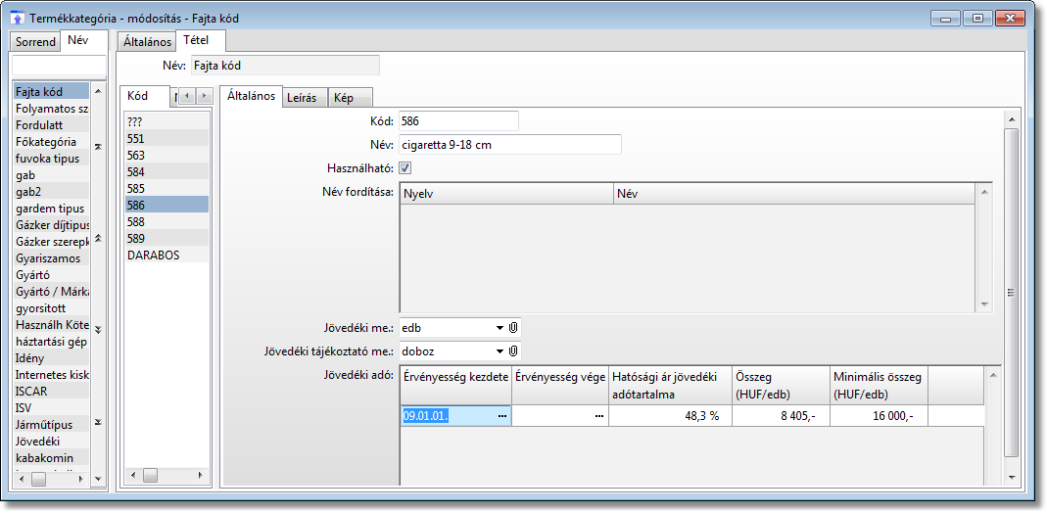Page up in category list double arrow

tap(98, 238)
